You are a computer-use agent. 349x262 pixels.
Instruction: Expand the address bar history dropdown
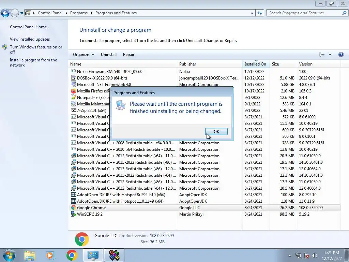[x=252, y=13]
